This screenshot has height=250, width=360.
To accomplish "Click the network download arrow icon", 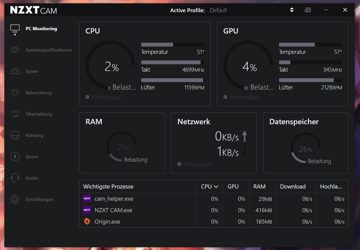I will (244, 151).
